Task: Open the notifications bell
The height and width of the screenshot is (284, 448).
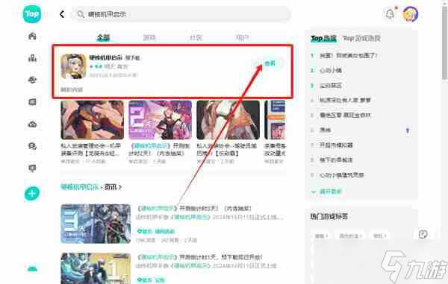Action: 390,14
